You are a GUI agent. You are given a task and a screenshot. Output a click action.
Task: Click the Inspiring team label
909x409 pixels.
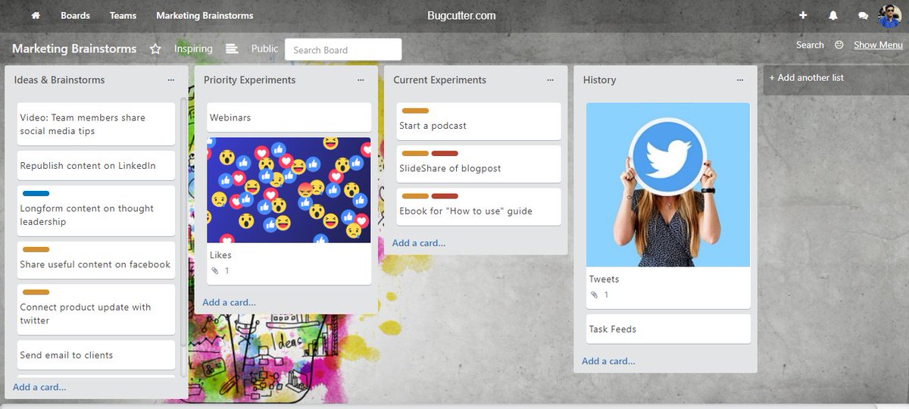point(193,48)
